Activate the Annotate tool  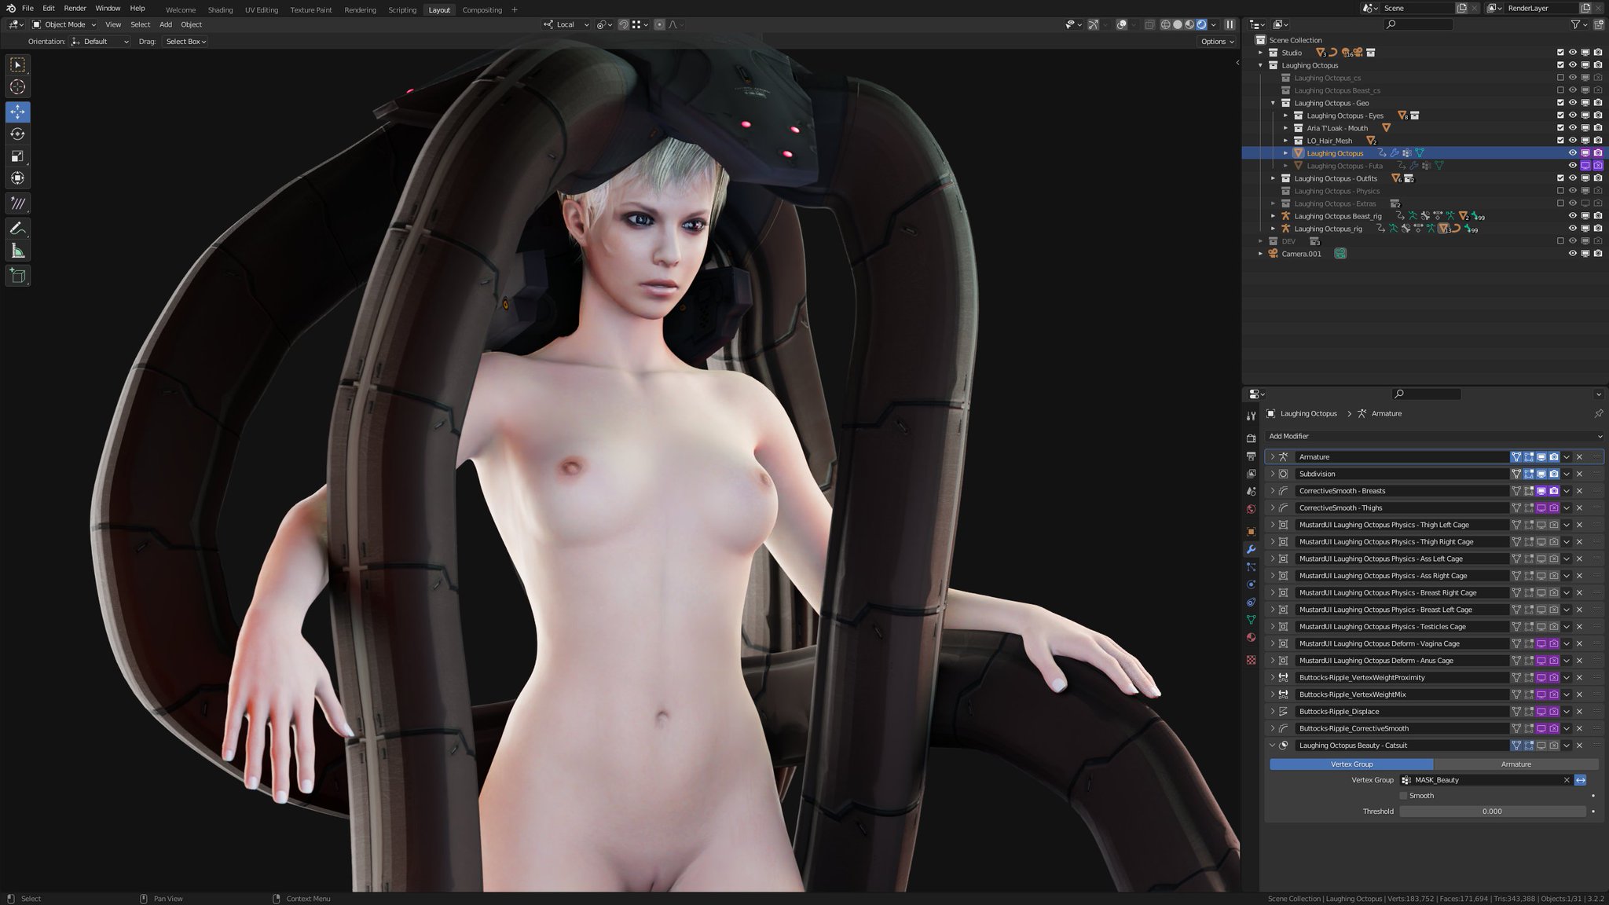17,229
